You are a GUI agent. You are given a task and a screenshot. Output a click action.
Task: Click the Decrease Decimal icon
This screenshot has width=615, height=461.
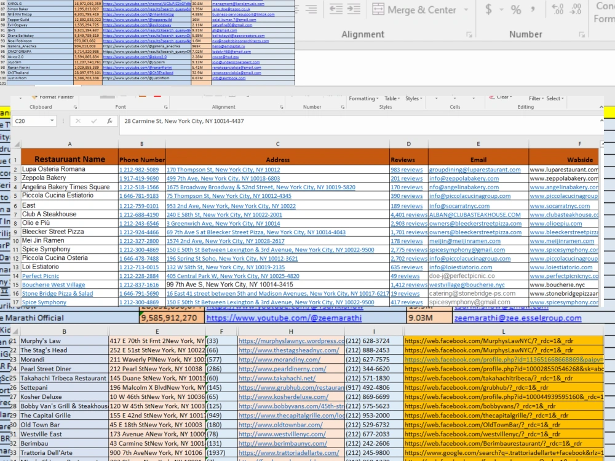click(x=576, y=9)
